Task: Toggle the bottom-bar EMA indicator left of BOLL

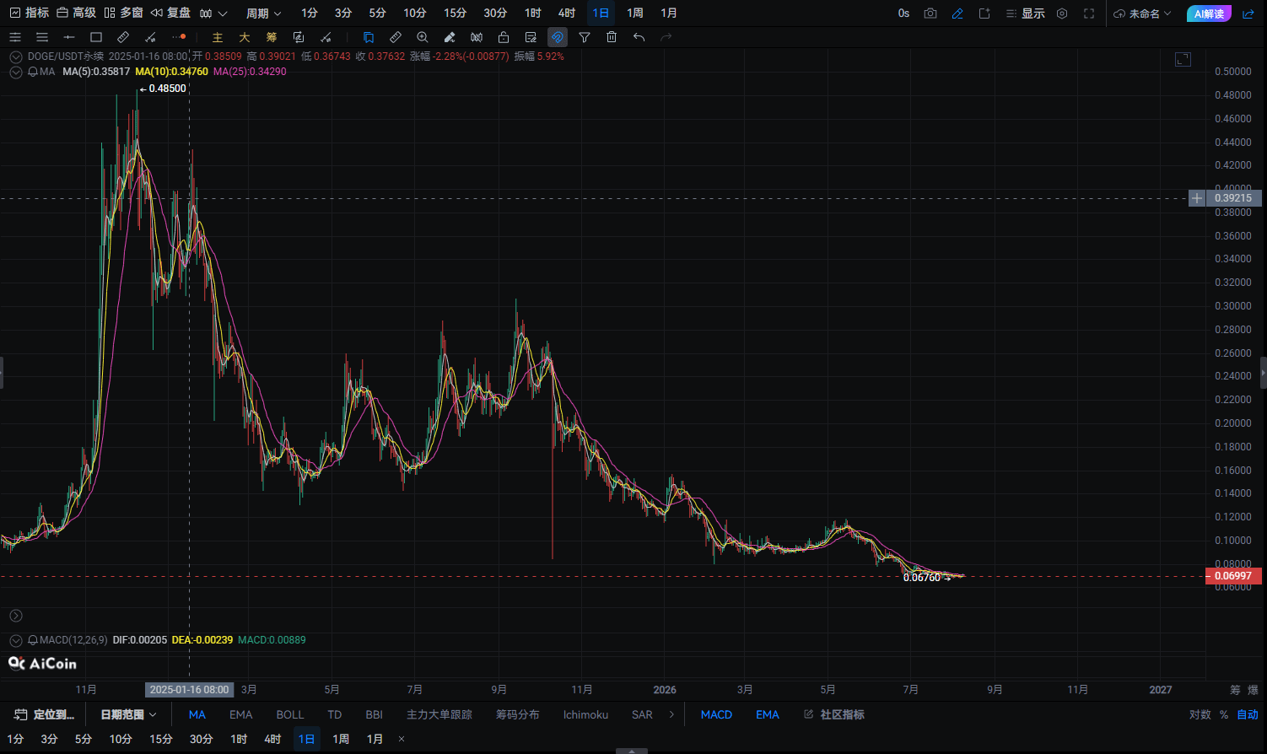Action: tap(241, 714)
